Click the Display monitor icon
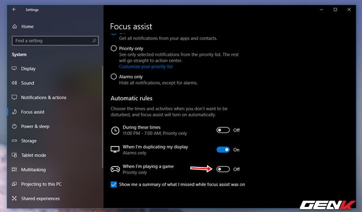 point(14,68)
